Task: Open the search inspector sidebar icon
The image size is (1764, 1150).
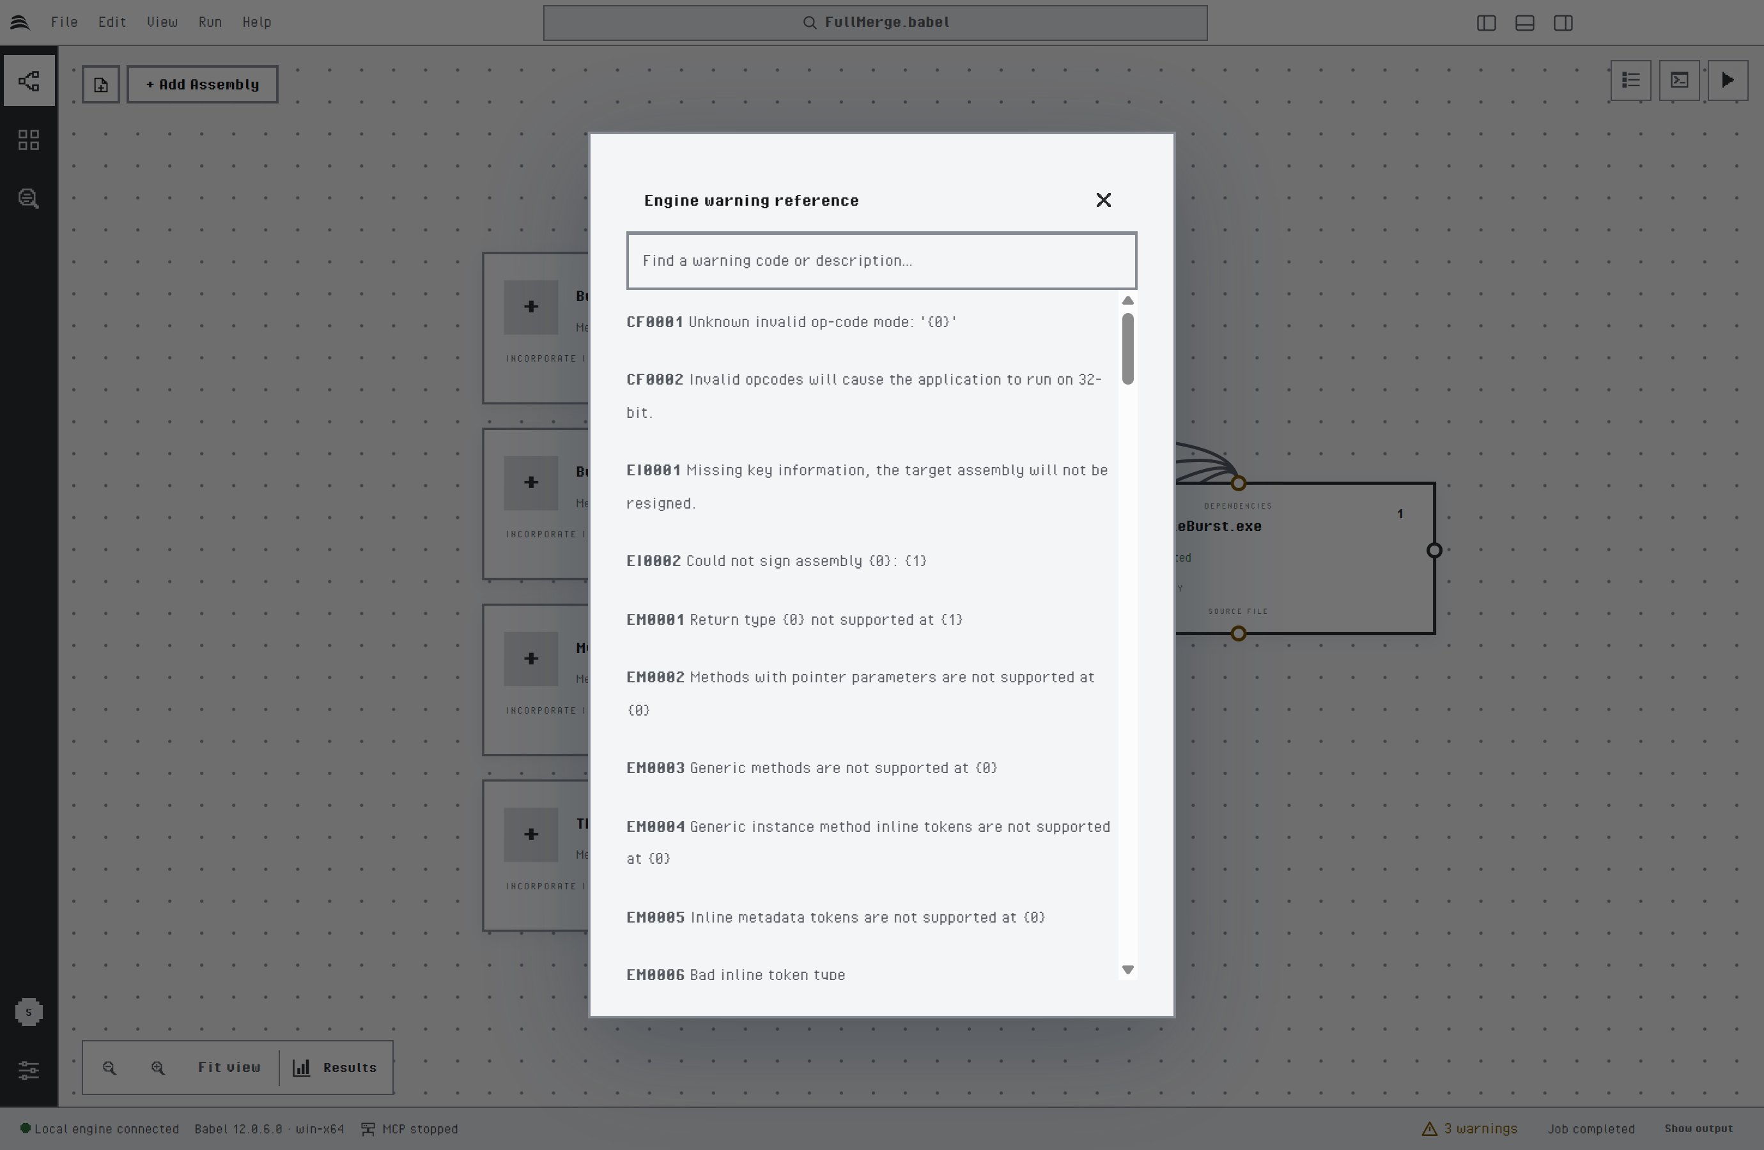Action: tap(28, 199)
